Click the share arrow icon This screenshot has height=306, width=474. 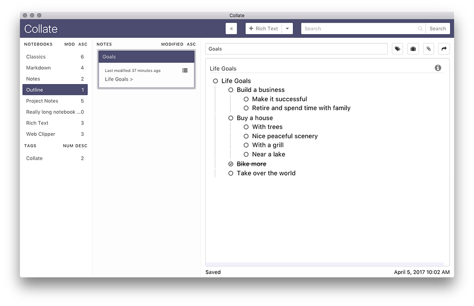pyautogui.click(x=444, y=48)
